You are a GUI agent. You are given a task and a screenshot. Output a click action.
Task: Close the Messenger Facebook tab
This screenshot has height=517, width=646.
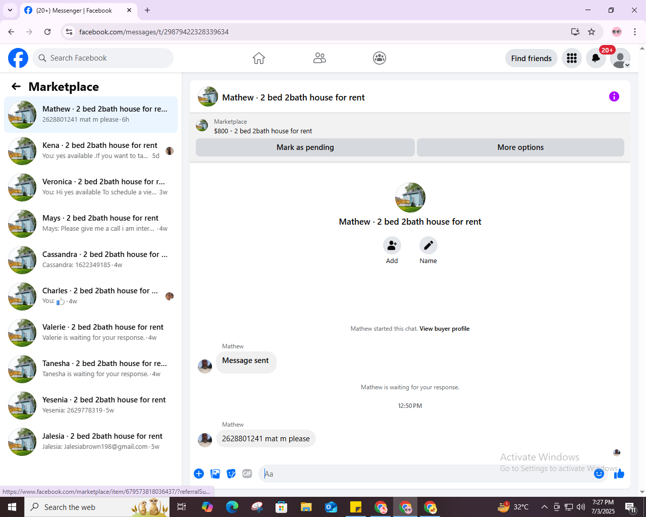[129, 10]
